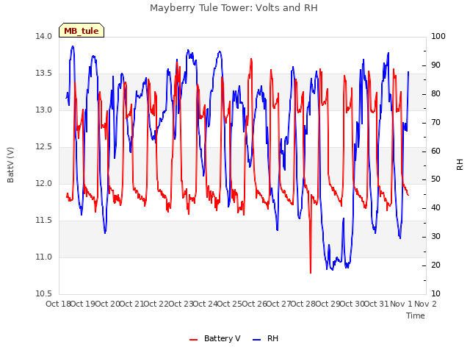Screen dimensions: 470x353
Task: Click the 70 right axis tick label
Action: click(x=435, y=123)
